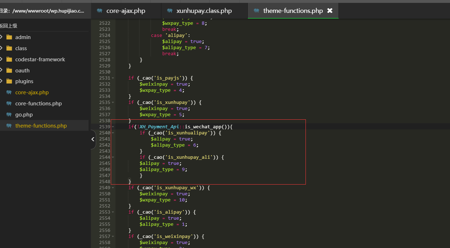Click '$wxpay_type = 10;' code line

point(164,200)
